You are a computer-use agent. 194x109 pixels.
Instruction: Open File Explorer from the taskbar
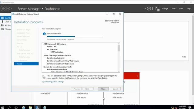pos(30,107)
